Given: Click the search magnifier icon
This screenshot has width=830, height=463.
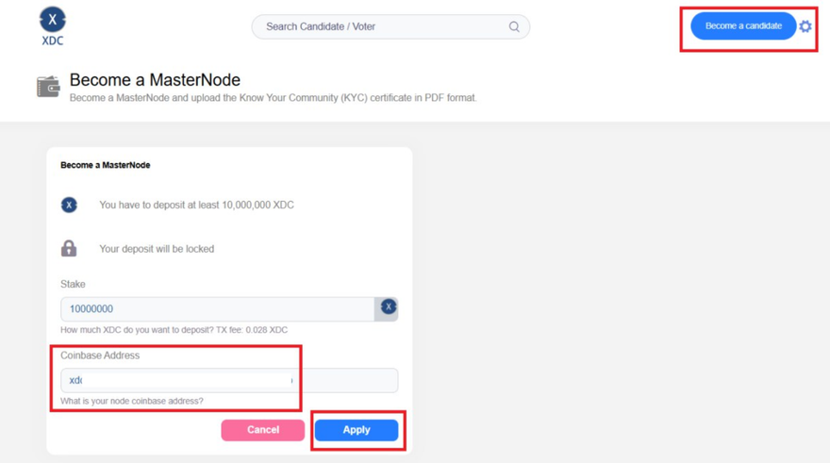Looking at the screenshot, I should click(x=514, y=27).
